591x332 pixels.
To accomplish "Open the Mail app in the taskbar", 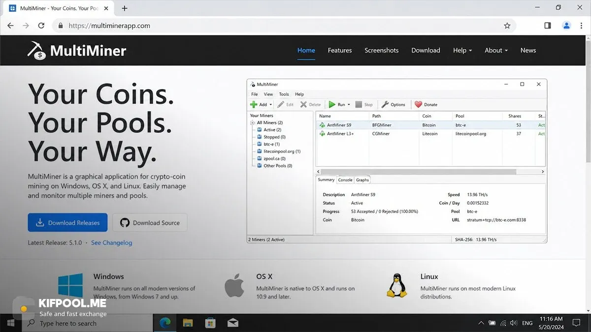I will tap(233, 323).
